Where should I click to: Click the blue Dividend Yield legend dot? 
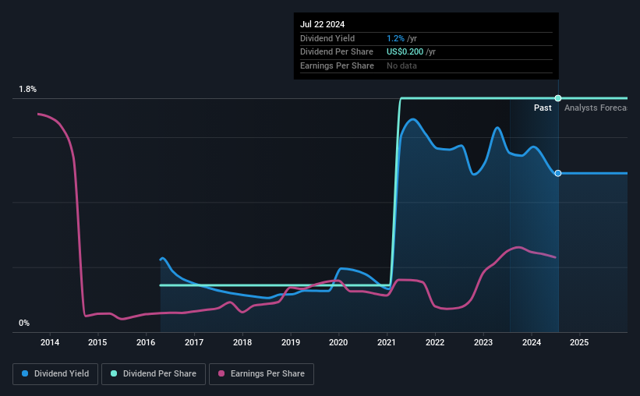click(x=25, y=373)
